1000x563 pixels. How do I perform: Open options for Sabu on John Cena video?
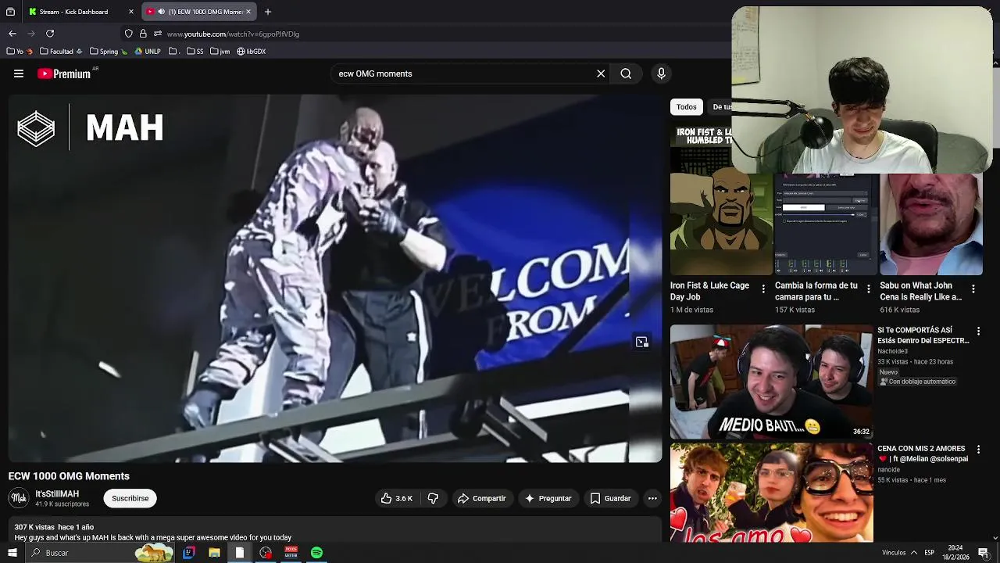(973, 289)
